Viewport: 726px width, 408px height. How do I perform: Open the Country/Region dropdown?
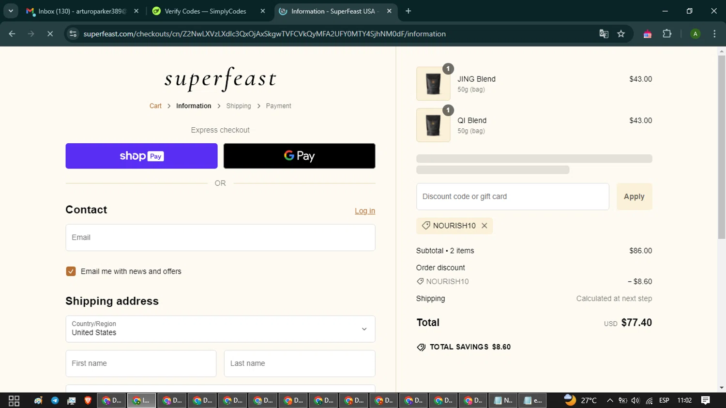tap(220, 329)
